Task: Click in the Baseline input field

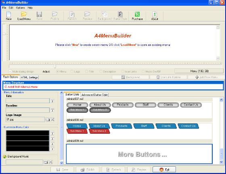Action: [27, 110]
